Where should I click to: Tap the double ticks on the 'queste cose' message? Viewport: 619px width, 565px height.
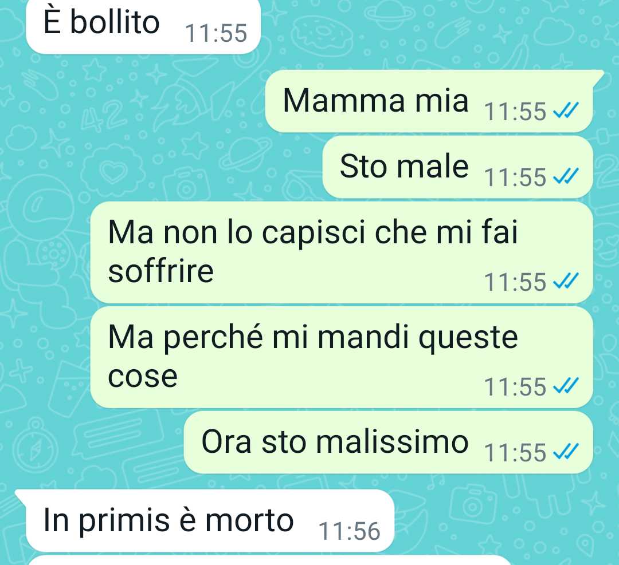[x=566, y=386]
